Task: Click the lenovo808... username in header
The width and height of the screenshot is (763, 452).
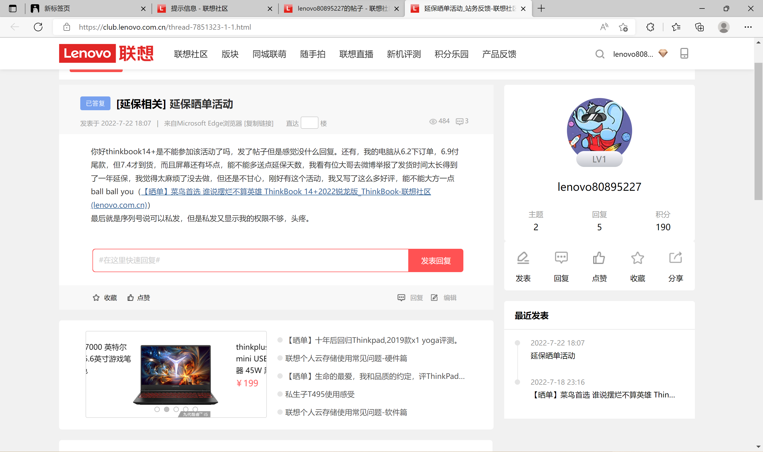Action: pos(633,54)
